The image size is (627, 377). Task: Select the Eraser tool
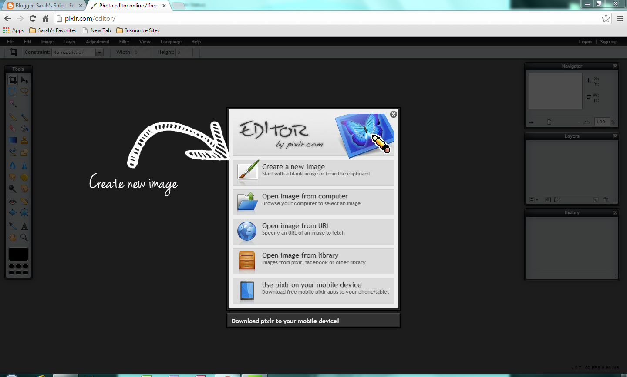[x=13, y=129]
